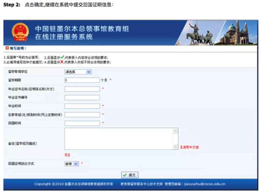Click the horseman statue image in banner
The height and width of the screenshot is (194, 260).
point(198,33)
